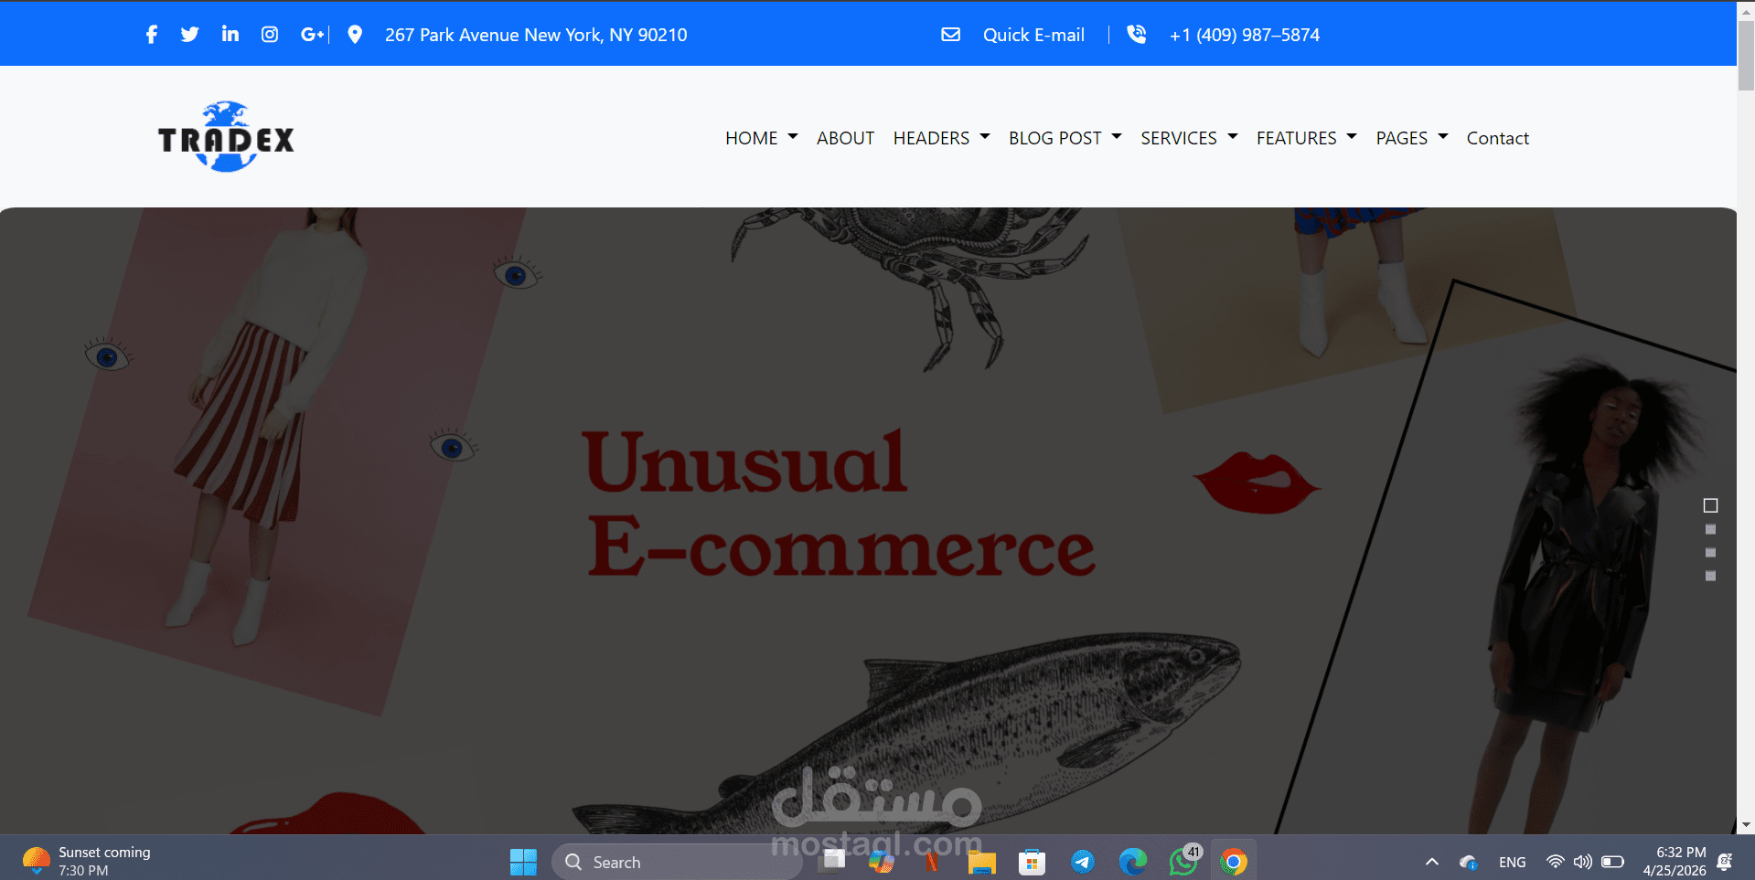
Task: Open the 6:32 PM clock calendar
Action: point(1675,861)
